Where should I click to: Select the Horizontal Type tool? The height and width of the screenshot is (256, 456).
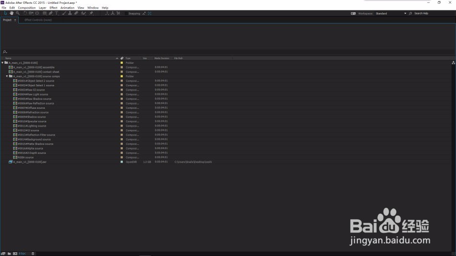[57, 13]
